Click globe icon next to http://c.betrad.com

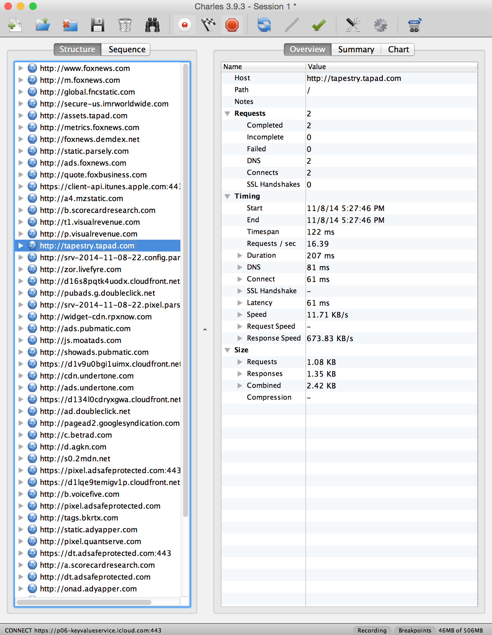point(32,435)
